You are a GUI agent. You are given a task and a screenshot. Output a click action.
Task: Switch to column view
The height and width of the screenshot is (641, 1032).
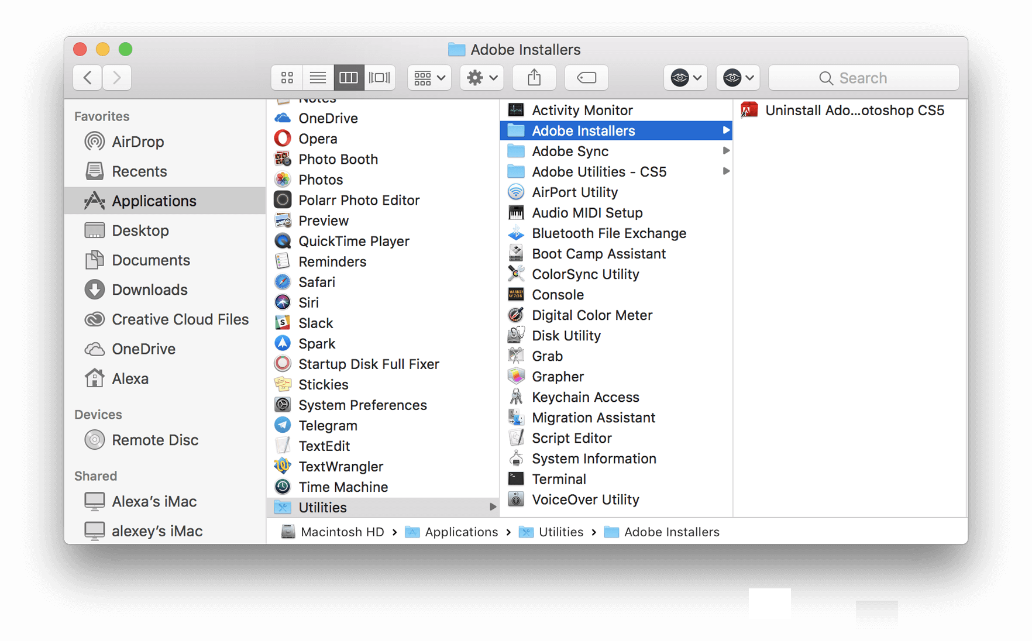pyautogui.click(x=349, y=78)
